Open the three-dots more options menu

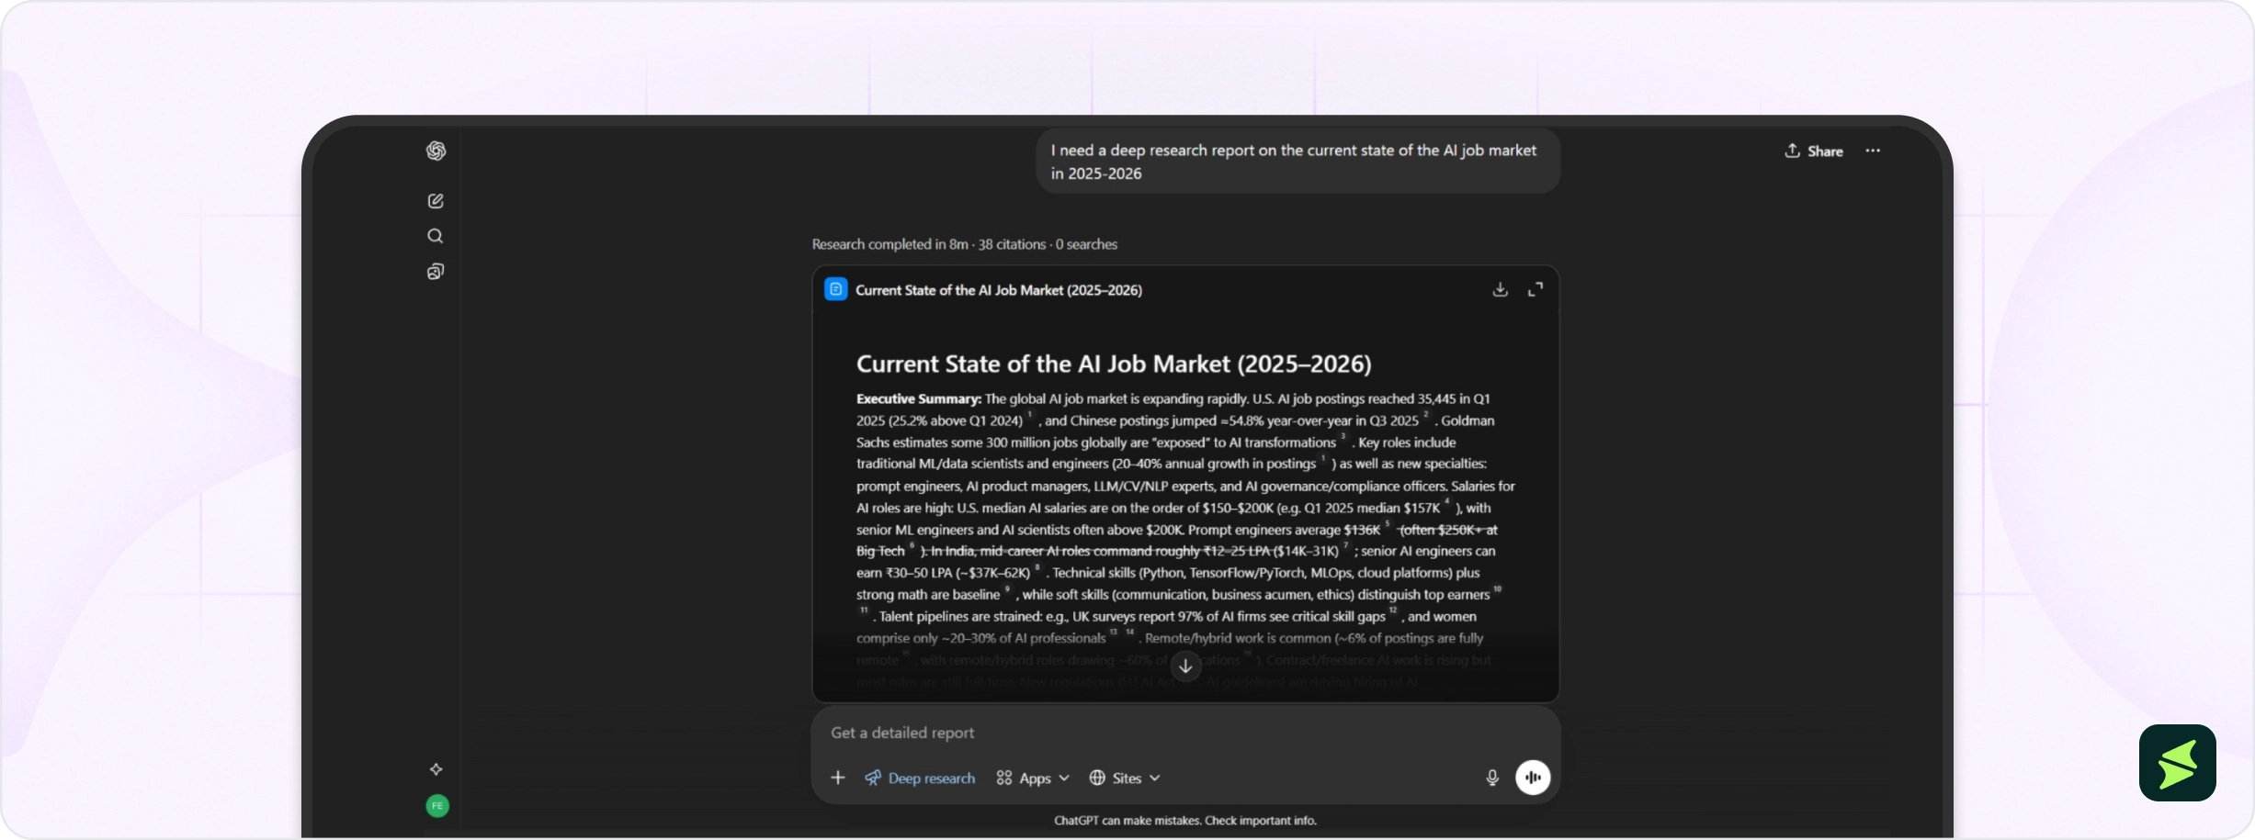pyautogui.click(x=1873, y=151)
